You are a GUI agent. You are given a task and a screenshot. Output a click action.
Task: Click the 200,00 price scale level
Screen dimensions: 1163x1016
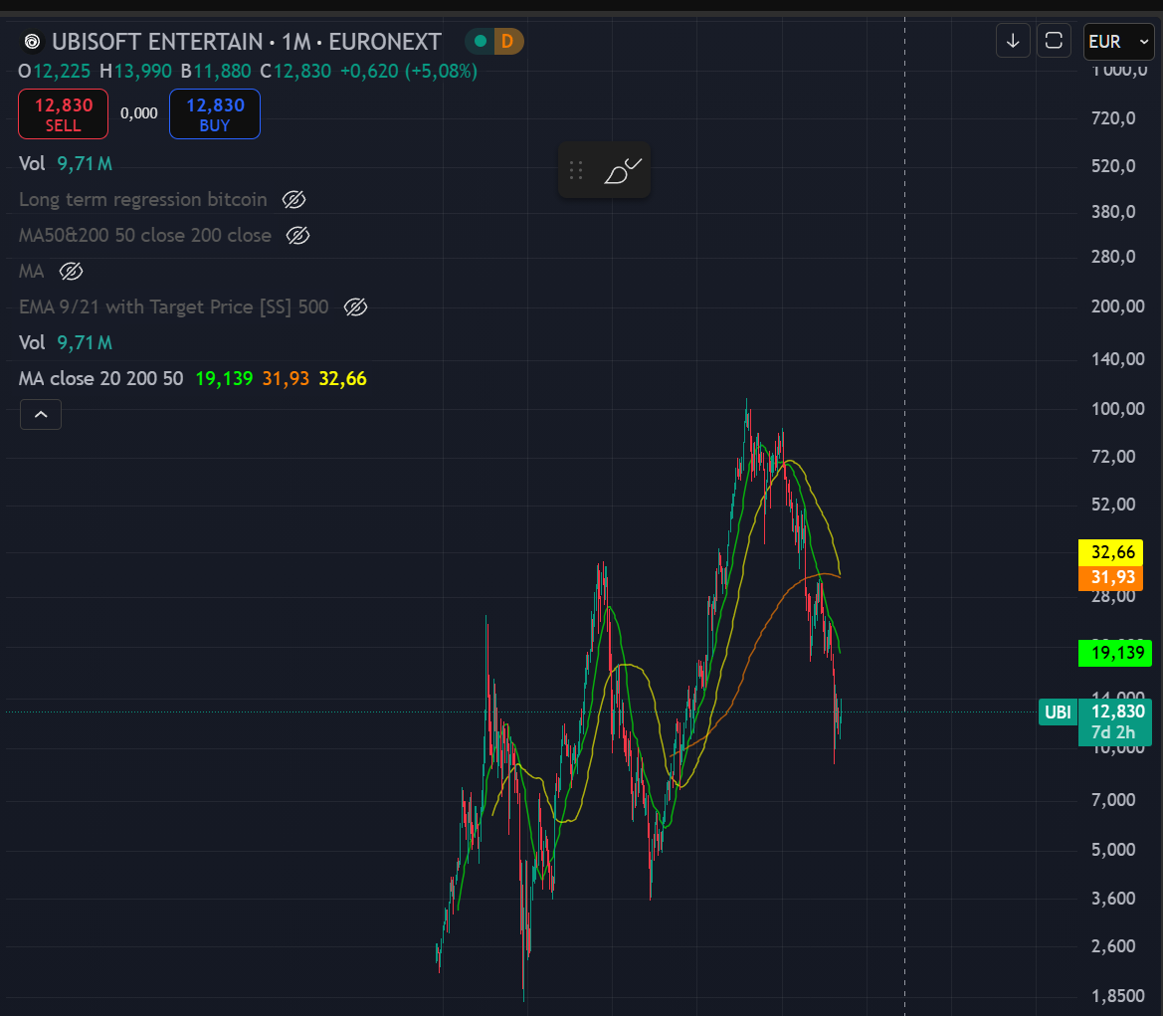click(1118, 306)
